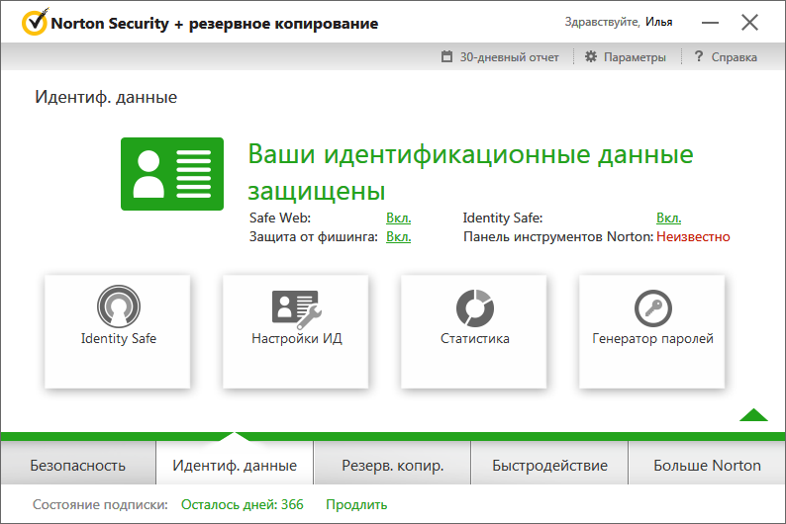The height and width of the screenshot is (524, 786).
Task: Click the Ваши идентификационные данные защищены heading
Action: coord(470,172)
